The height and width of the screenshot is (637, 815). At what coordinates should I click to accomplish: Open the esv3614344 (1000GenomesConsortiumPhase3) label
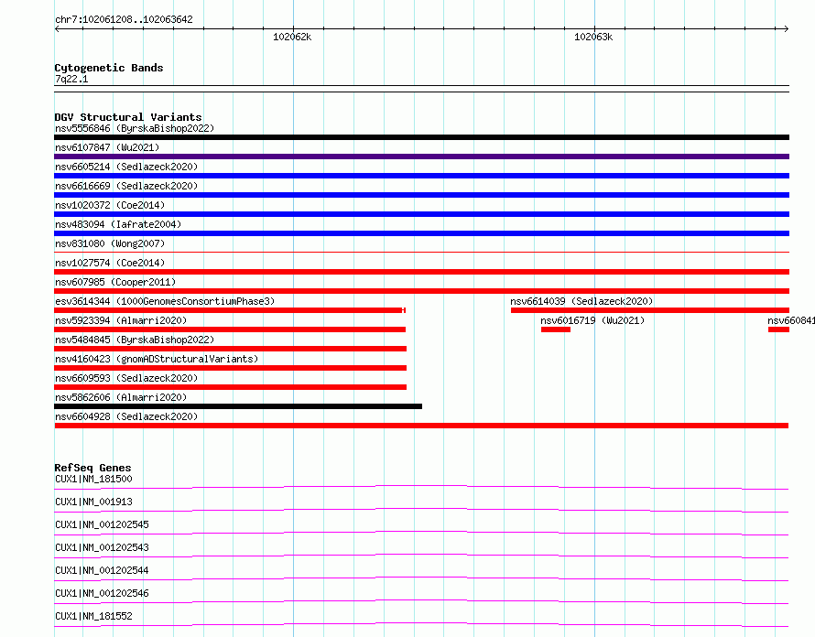[x=165, y=301]
